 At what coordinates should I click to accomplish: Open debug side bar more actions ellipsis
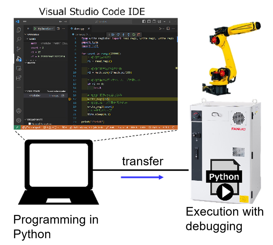click(x=64, y=29)
